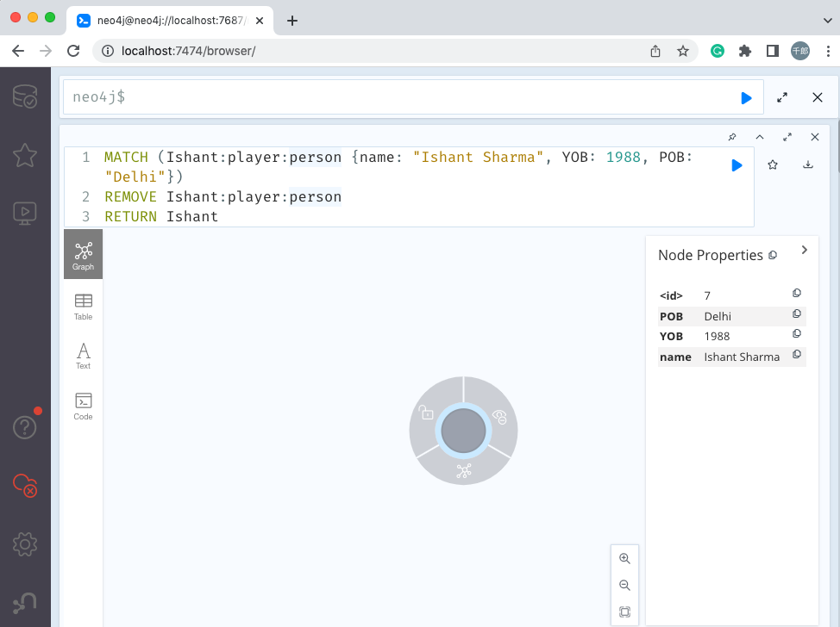Open a new browser tab
The image size is (840, 627).
click(292, 21)
